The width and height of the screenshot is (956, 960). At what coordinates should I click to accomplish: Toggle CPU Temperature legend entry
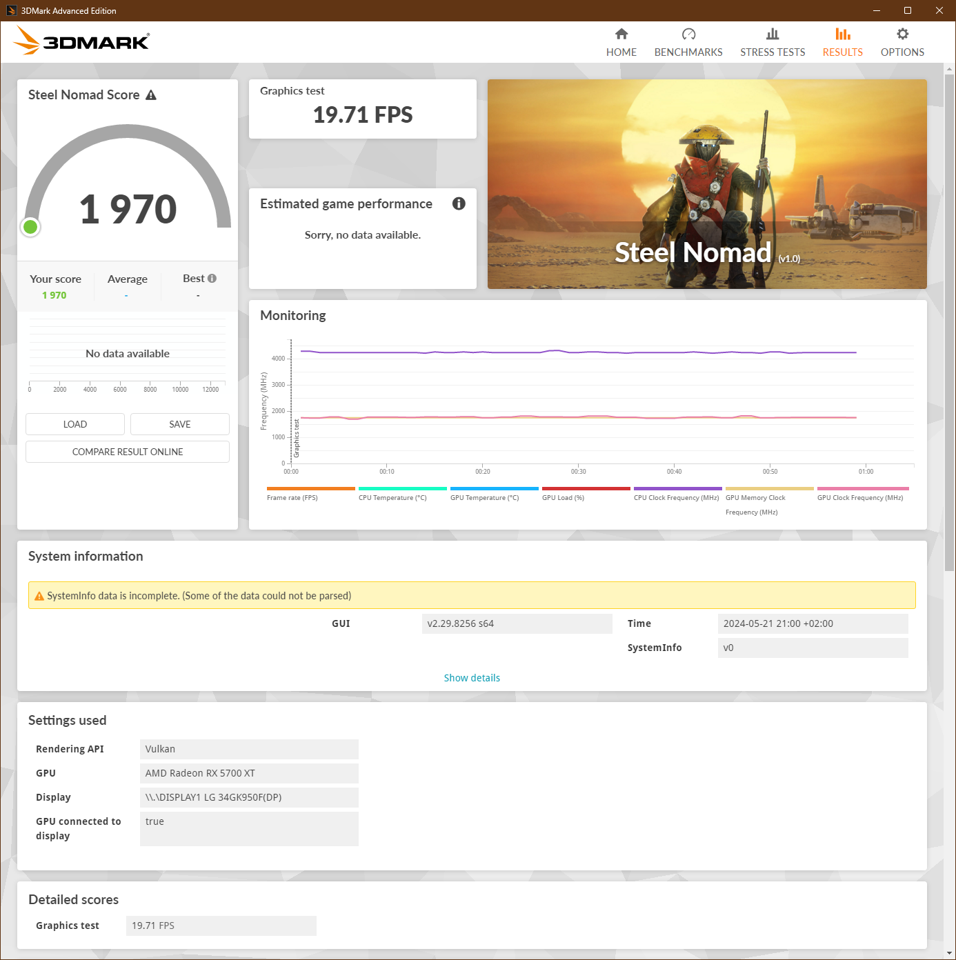tap(402, 494)
